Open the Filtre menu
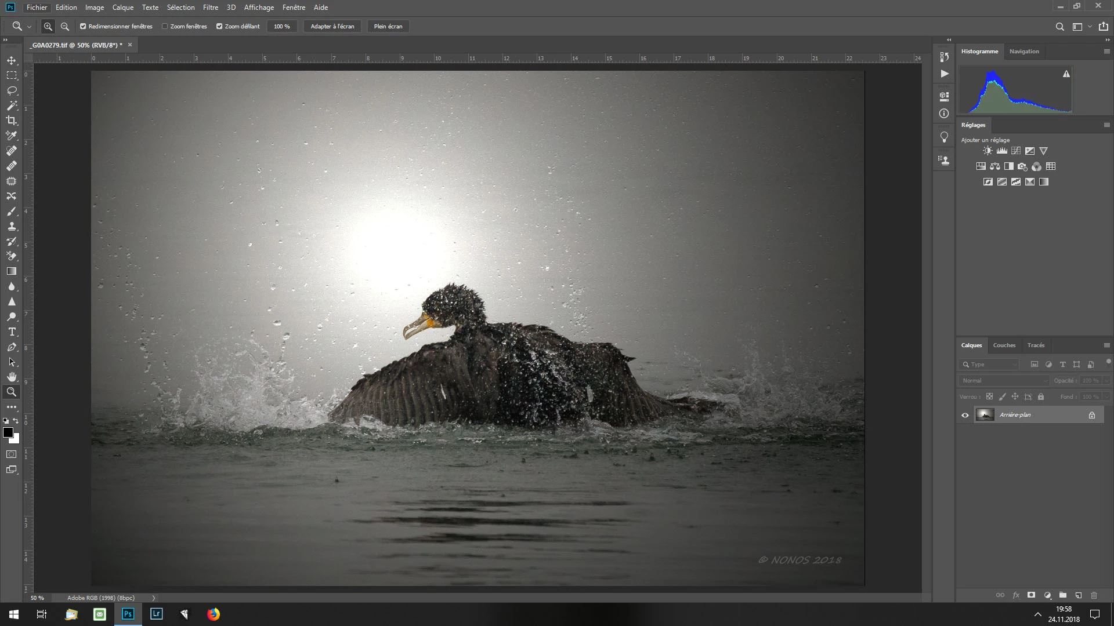The image size is (1114, 626). click(210, 8)
